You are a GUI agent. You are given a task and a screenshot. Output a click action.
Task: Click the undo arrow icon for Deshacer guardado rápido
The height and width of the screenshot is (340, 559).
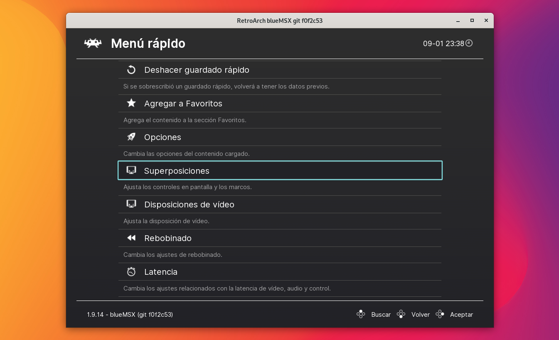[131, 70]
